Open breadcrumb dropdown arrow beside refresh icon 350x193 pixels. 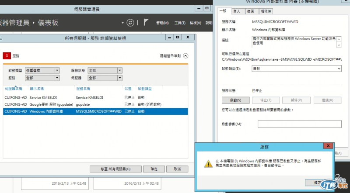coord(122,23)
